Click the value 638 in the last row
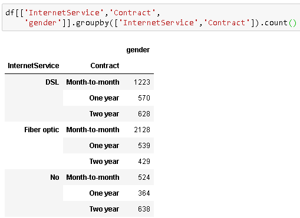 144,209
